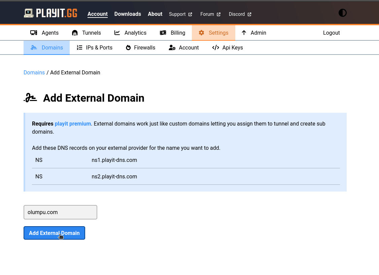This screenshot has height=275, width=379.
Task: Click the olumpu.com domain input field
Action: 60,212
